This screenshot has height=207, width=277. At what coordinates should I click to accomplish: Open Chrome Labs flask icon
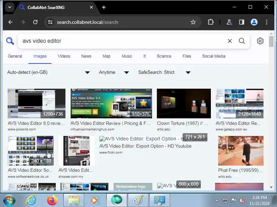point(229,22)
